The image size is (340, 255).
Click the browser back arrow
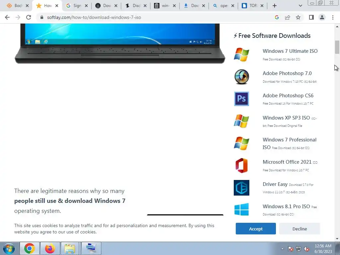[7, 17]
